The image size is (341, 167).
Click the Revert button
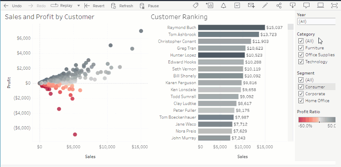[x=94, y=6]
